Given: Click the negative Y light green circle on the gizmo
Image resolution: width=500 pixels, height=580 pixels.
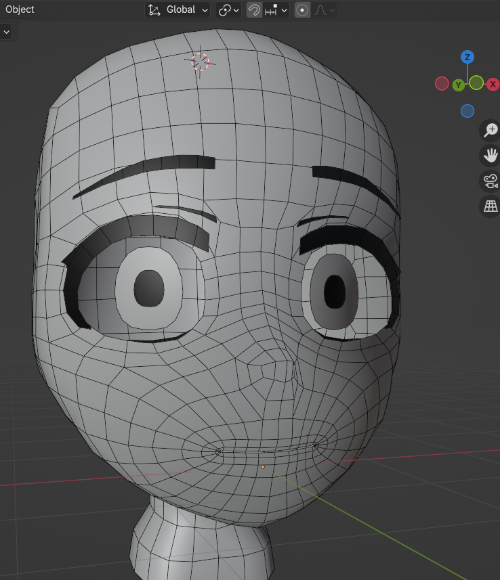Looking at the screenshot, I should point(476,83).
